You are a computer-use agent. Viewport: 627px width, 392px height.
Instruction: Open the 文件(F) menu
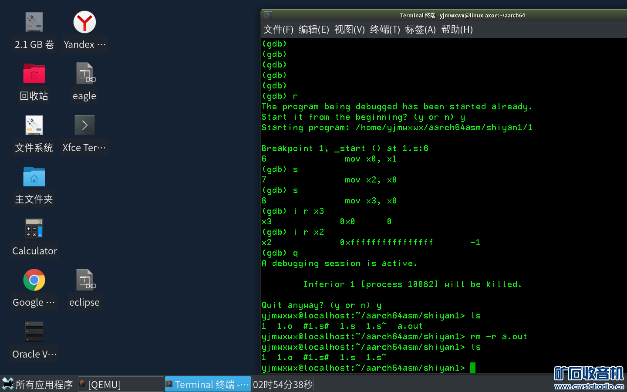[x=279, y=30]
